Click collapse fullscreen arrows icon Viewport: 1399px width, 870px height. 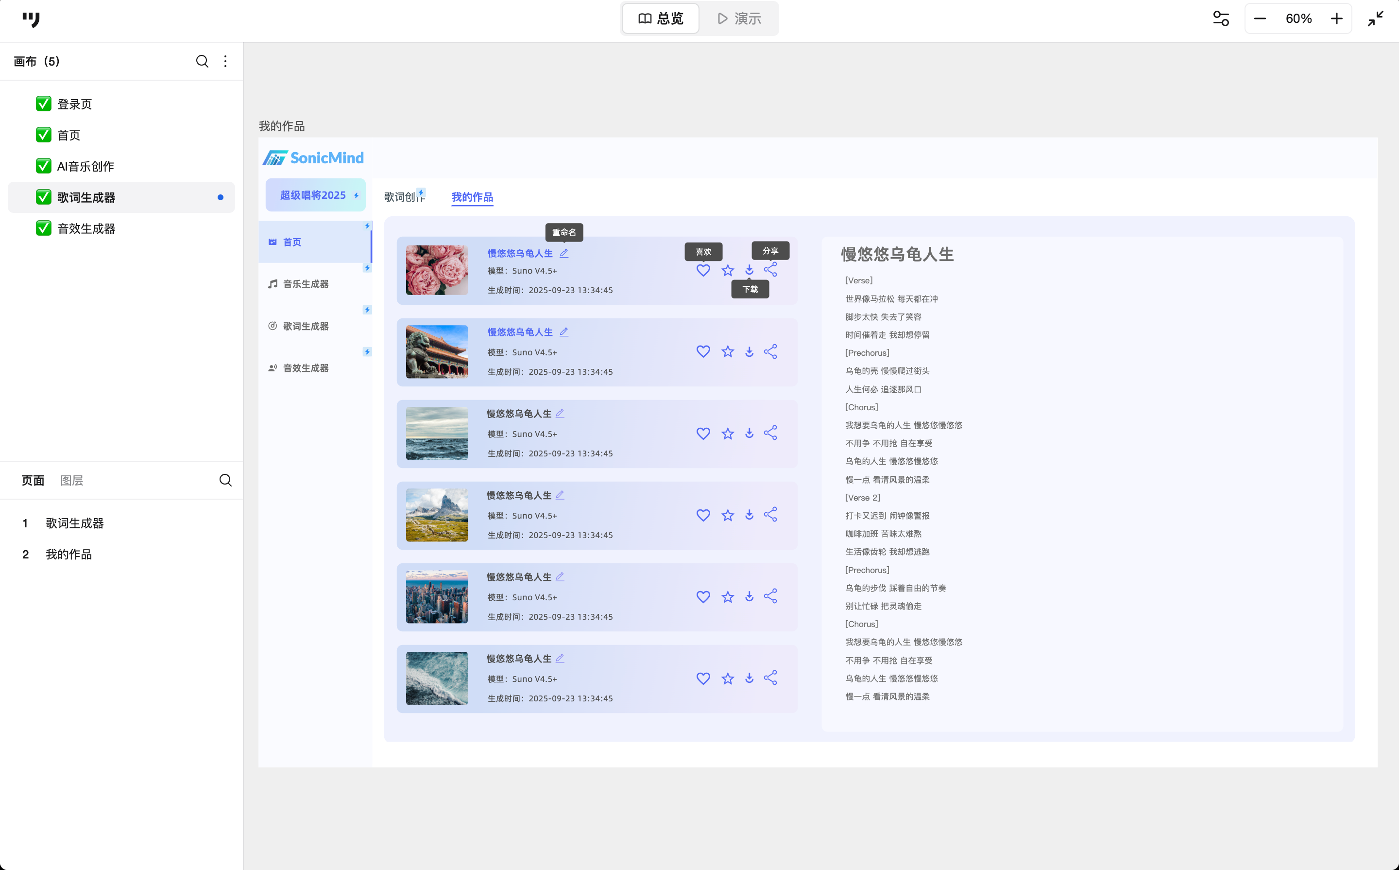click(x=1375, y=19)
